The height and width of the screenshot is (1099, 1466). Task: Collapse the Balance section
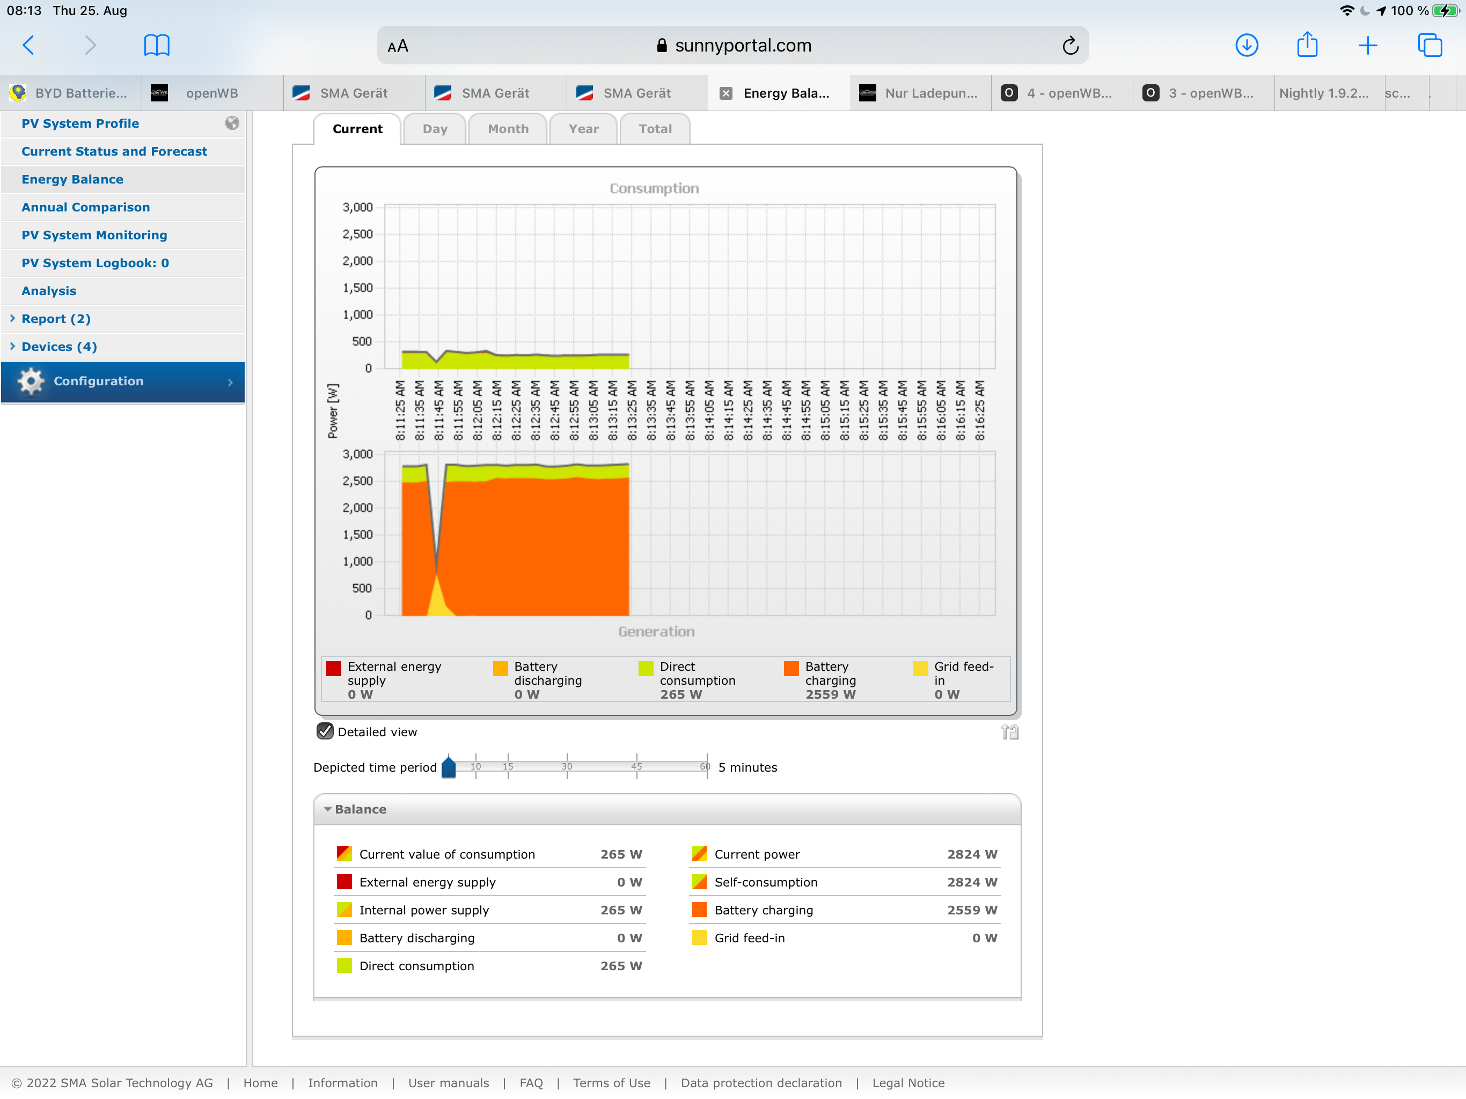[x=327, y=809]
